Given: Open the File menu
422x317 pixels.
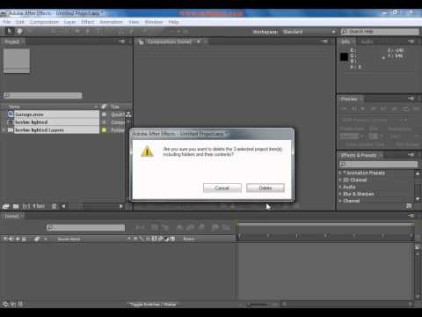Looking at the screenshot, I should coord(6,22).
